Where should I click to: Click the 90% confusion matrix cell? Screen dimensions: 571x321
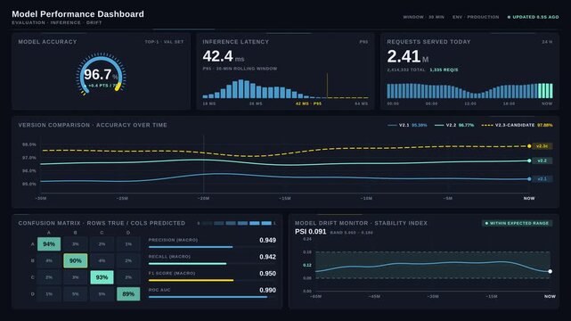coord(76,261)
